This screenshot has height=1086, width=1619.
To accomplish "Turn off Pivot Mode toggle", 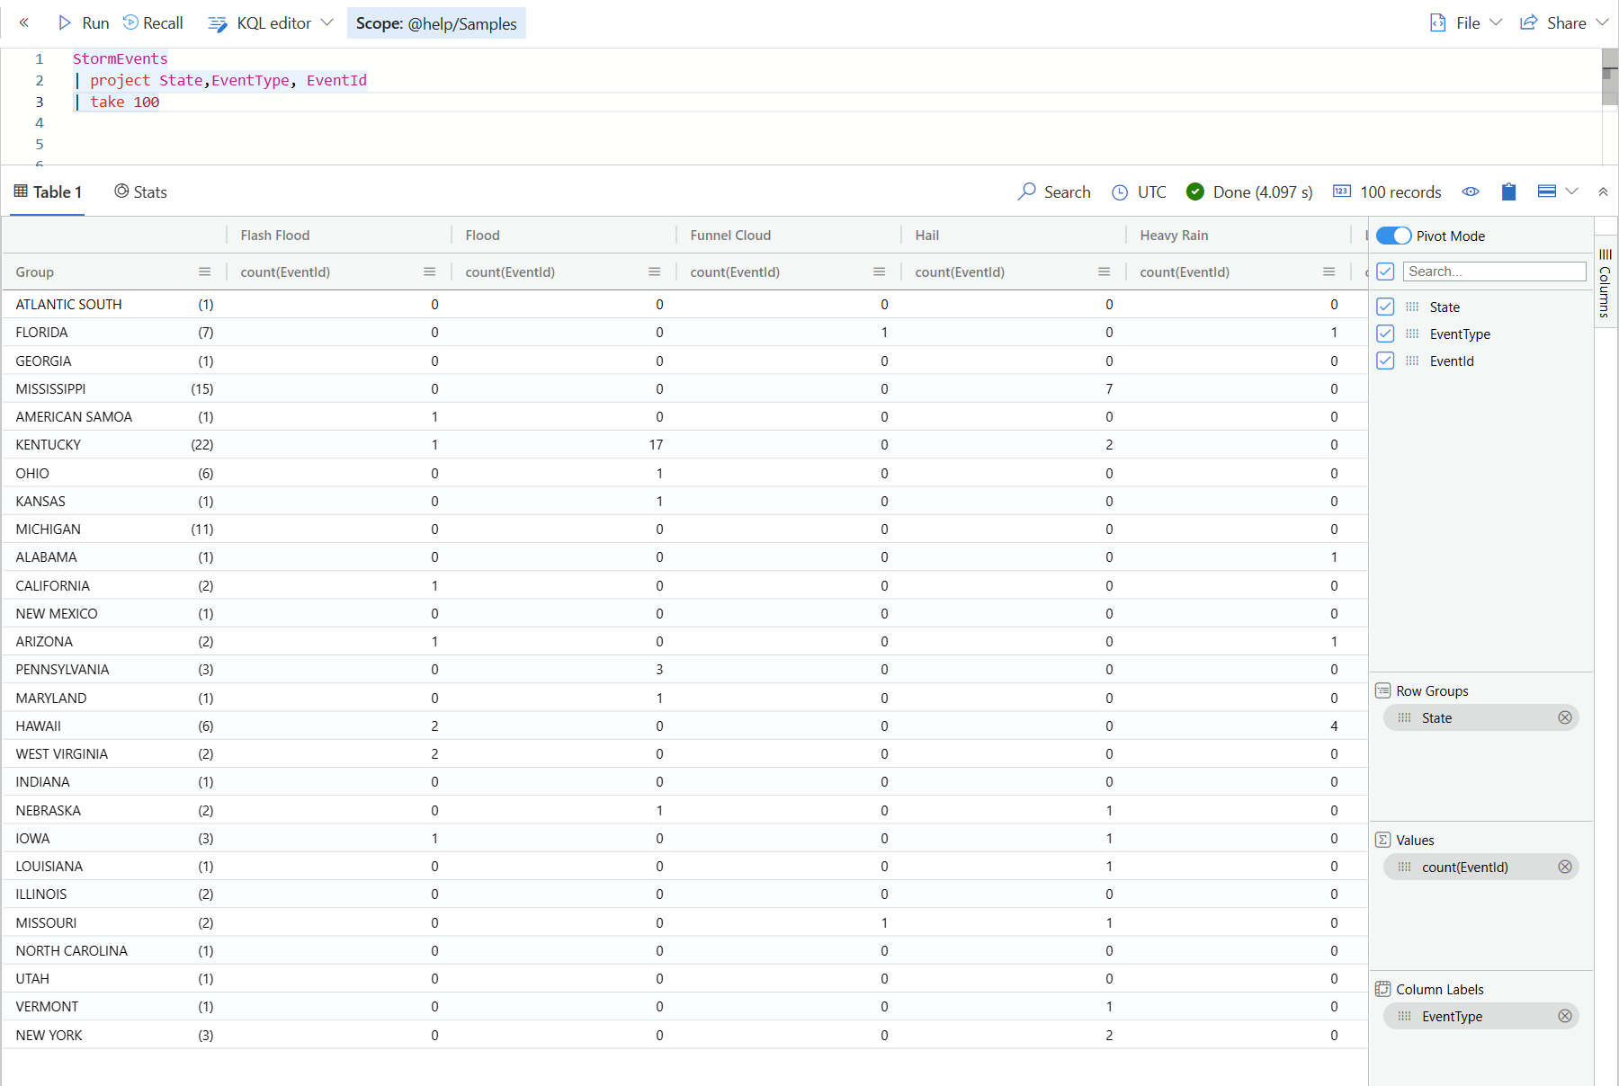I will click(x=1393, y=236).
